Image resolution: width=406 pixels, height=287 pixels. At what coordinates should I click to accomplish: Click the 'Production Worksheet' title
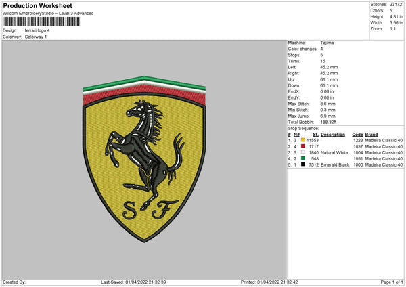(38, 5)
